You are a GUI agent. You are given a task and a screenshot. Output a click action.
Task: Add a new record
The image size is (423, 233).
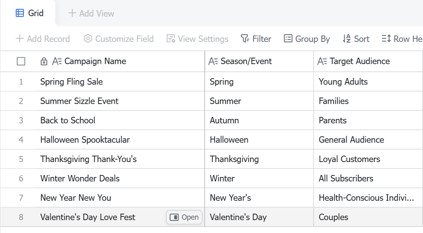coord(43,39)
